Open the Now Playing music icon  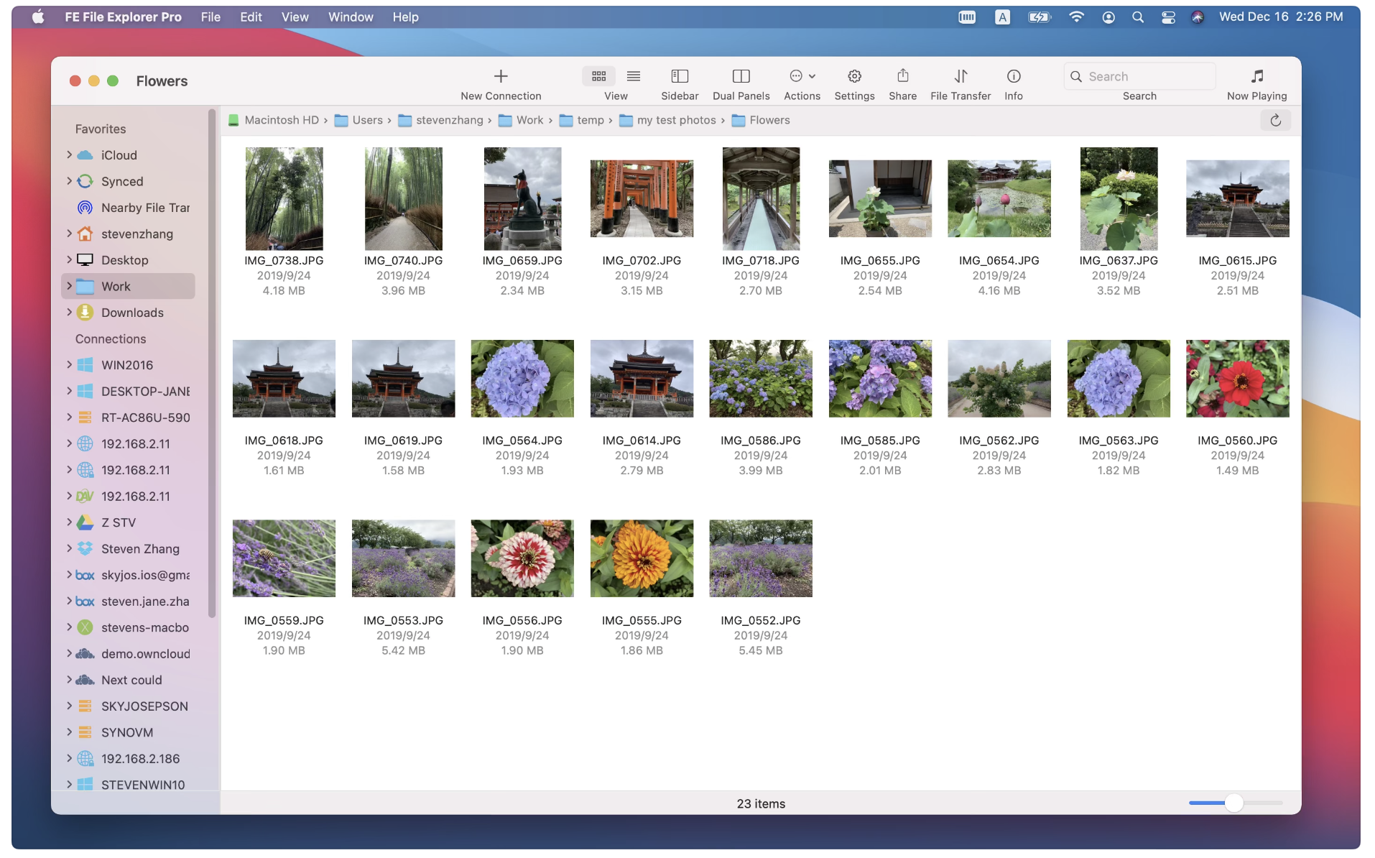click(1256, 76)
